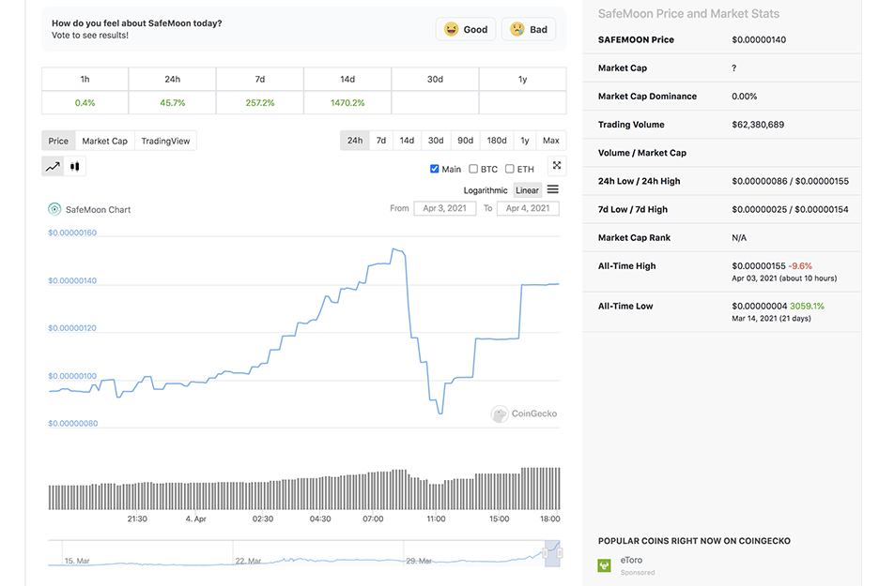Screen dimensions: 879x586
Task: Select the Max chart range
Action: coord(551,141)
